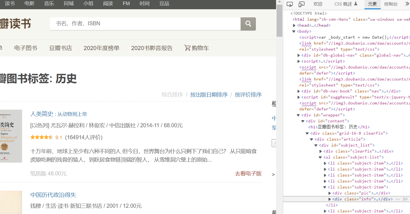Open 音乐 in the top navigation
Screen dimensions: 410x214
(49, 4)
